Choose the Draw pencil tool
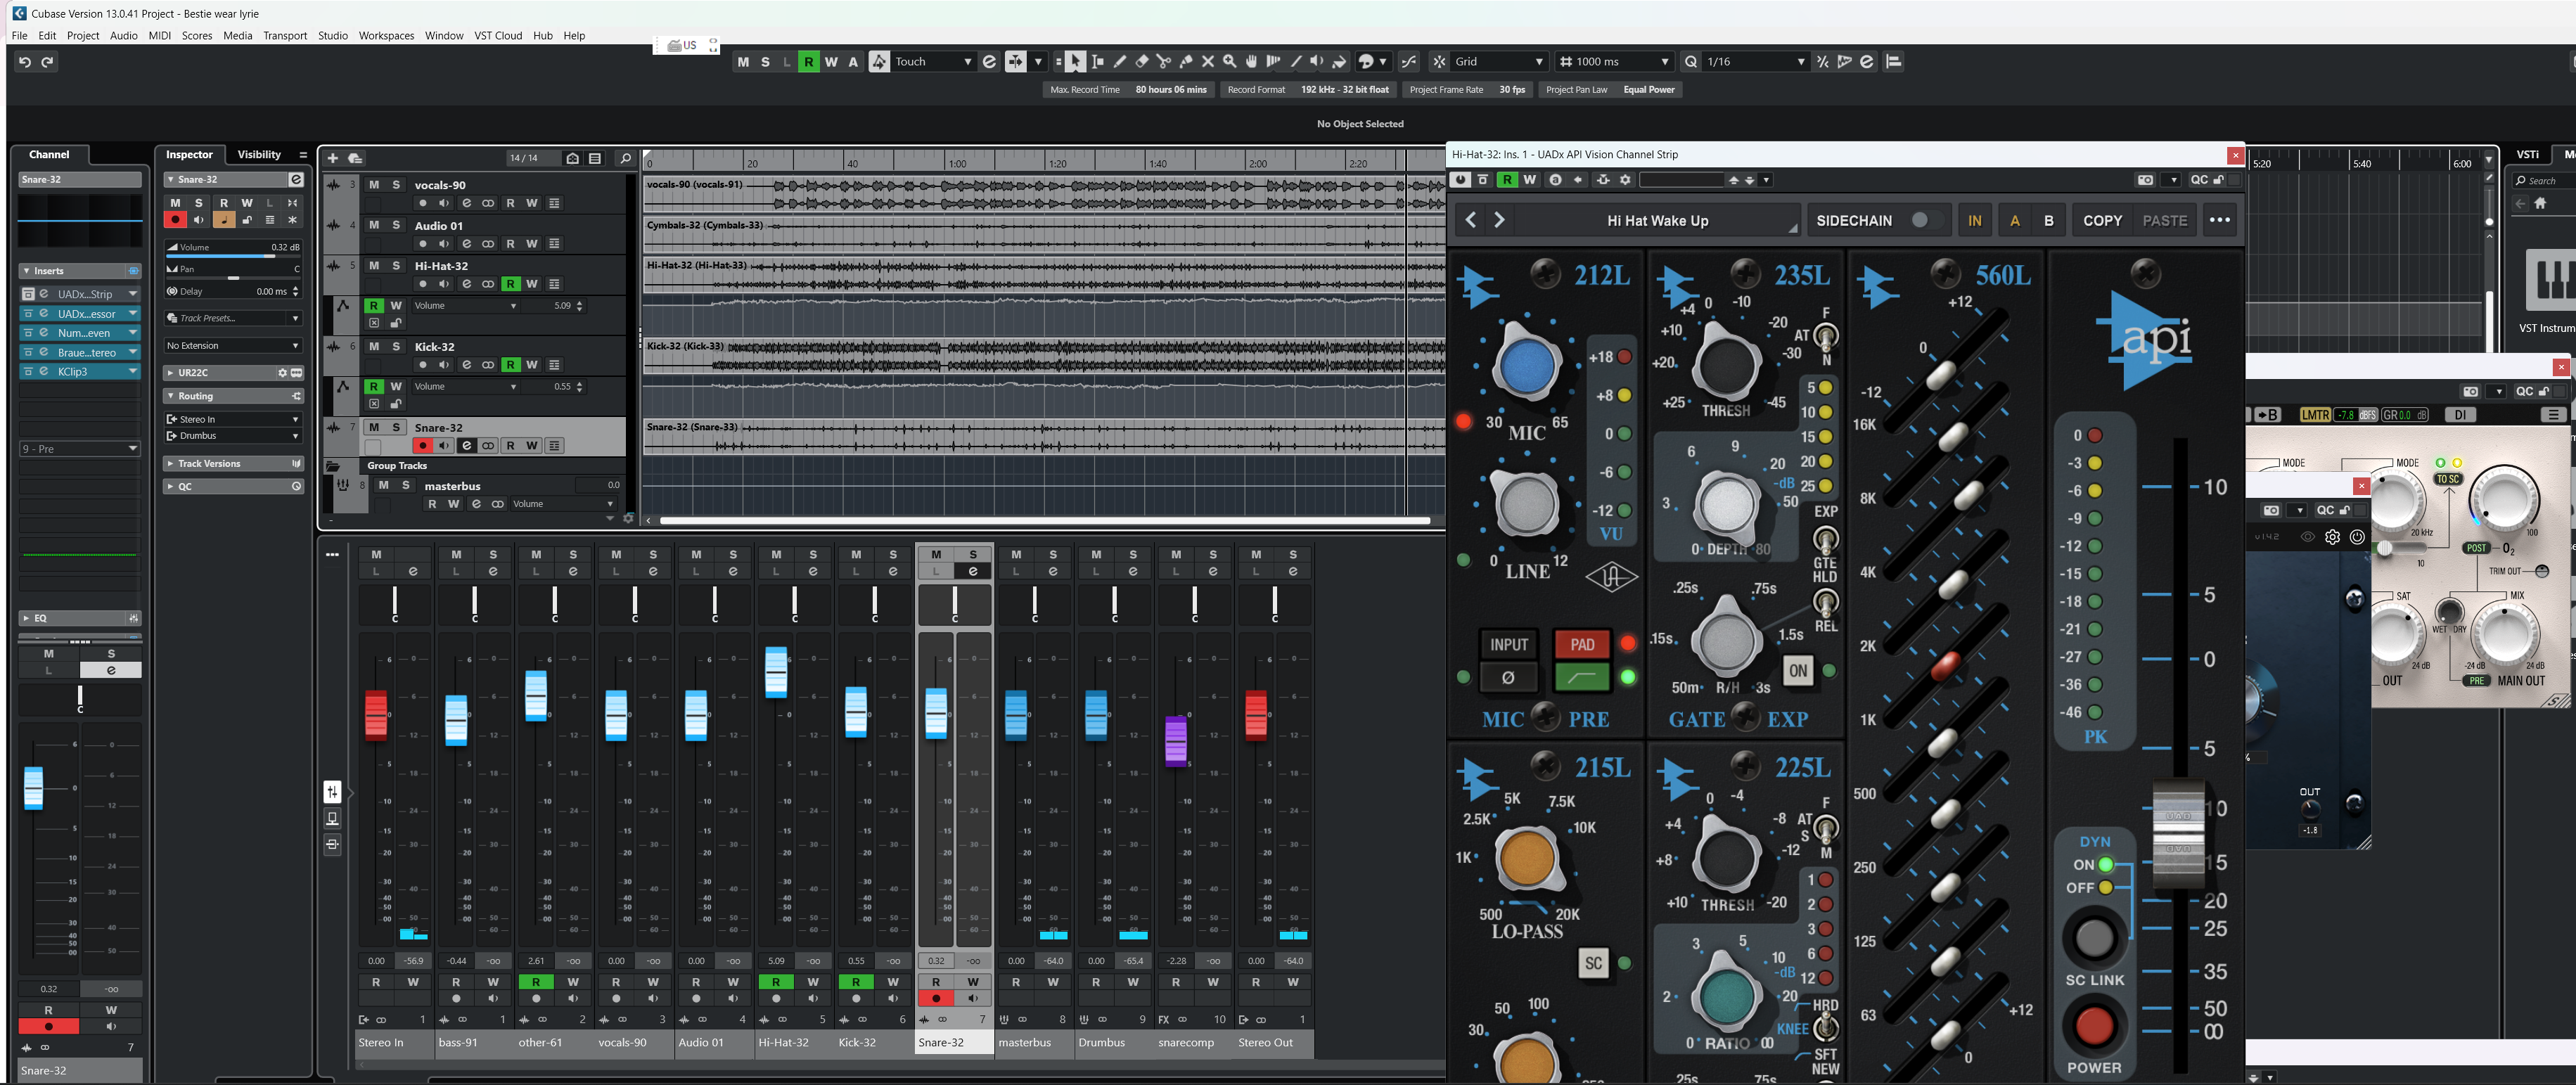 coord(1119,62)
